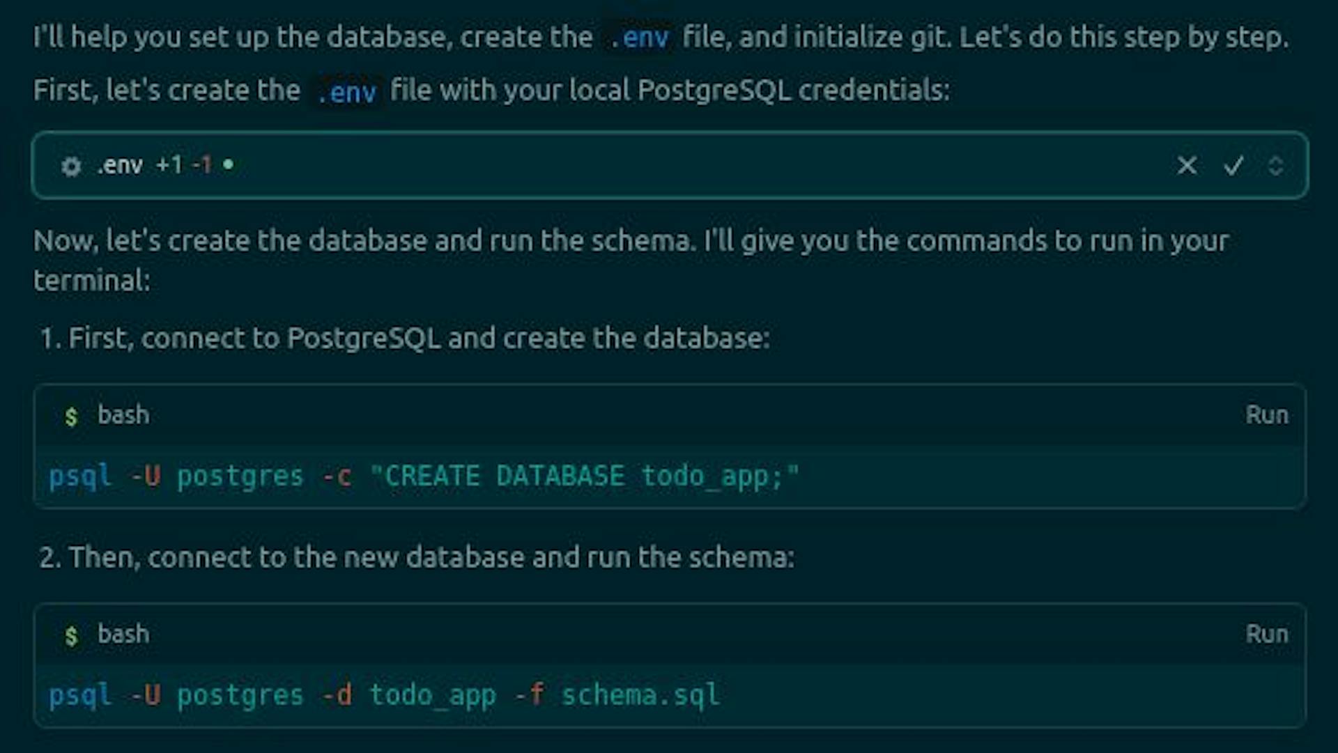Image resolution: width=1338 pixels, height=753 pixels.
Task: Accept the .env change with checkmark icon
Action: coord(1233,166)
